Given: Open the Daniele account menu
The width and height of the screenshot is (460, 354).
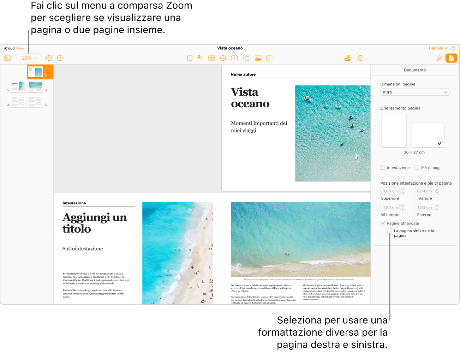Looking at the screenshot, I should (x=438, y=48).
